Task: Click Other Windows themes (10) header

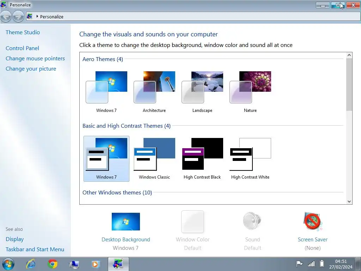Action: coord(117,193)
